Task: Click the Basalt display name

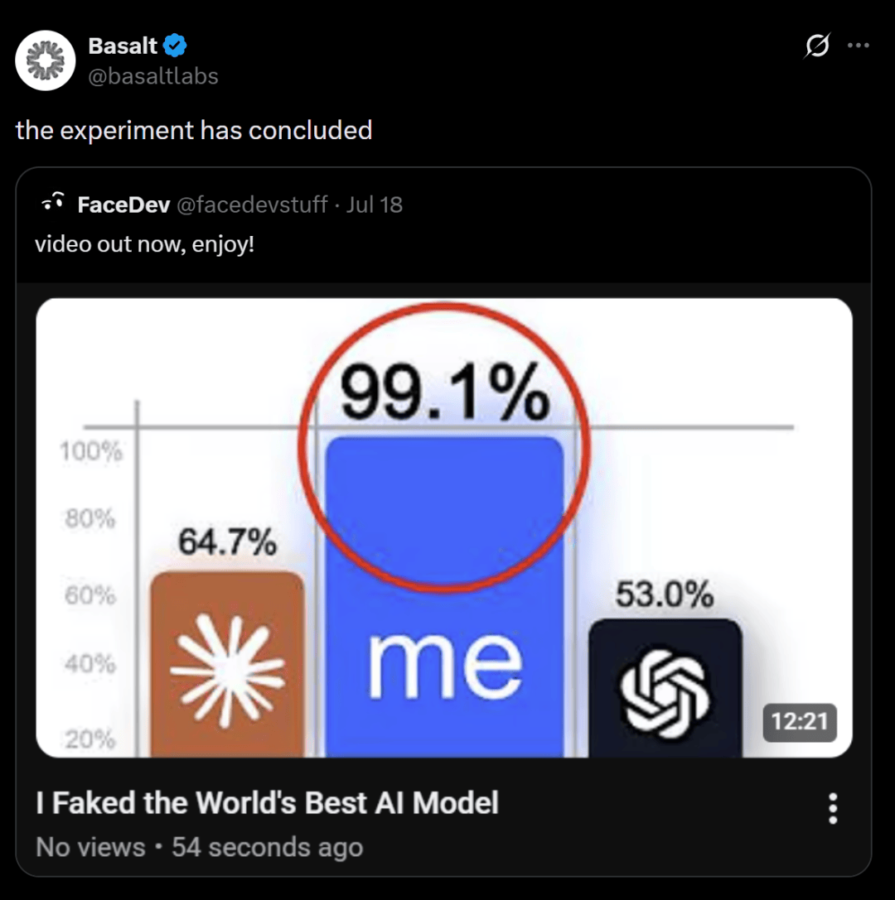Action: tap(123, 46)
